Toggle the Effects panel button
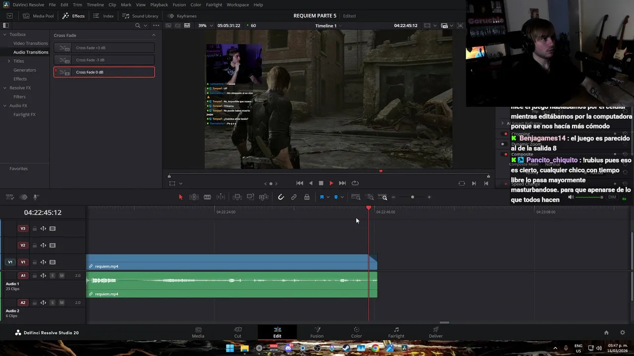Image resolution: width=634 pixels, height=356 pixels. (73, 16)
